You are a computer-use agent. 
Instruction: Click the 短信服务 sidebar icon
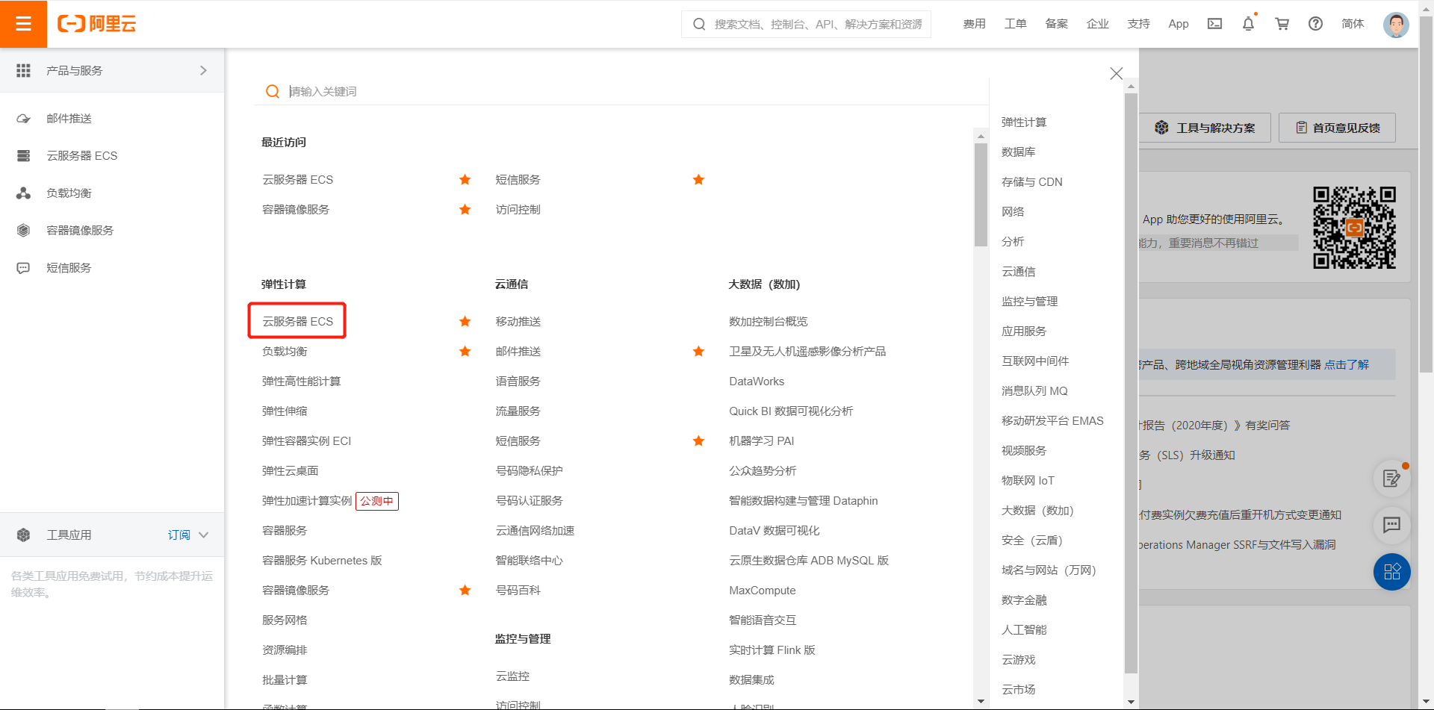coord(23,268)
